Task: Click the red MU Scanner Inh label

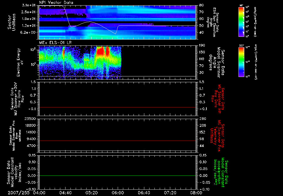Action: click(x=218, y=99)
